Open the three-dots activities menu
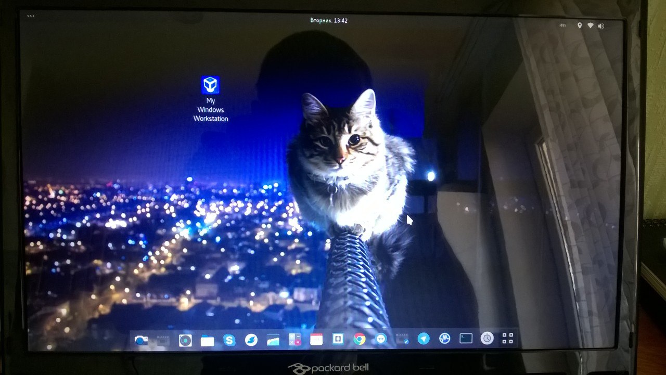The width and height of the screenshot is (666, 375). (x=31, y=16)
